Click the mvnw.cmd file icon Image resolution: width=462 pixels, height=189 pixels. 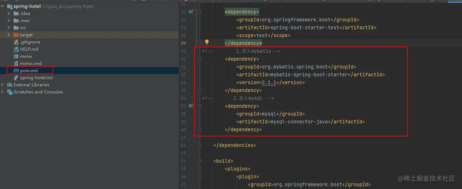[x=16, y=63]
